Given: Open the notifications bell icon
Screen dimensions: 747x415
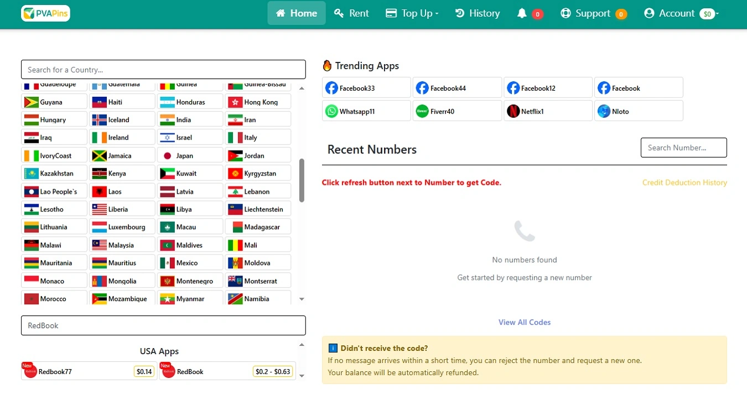Looking at the screenshot, I should (522, 13).
